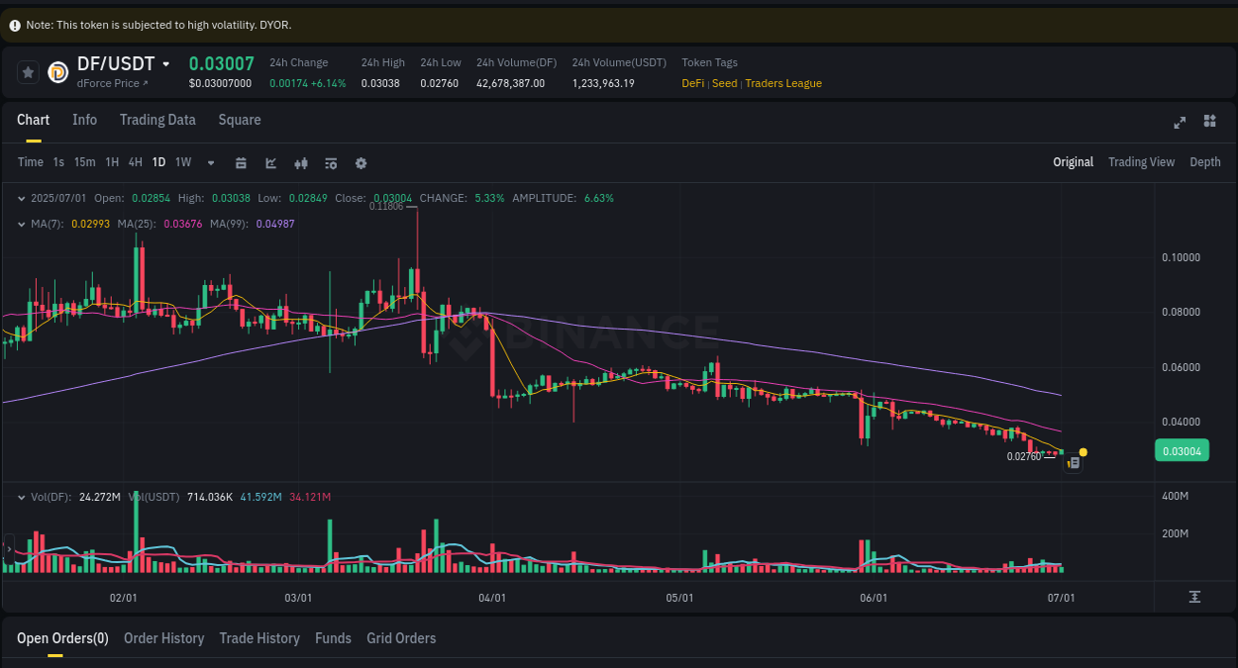Open the grid layout icon
The height and width of the screenshot is (668, 1238).
1209,121
